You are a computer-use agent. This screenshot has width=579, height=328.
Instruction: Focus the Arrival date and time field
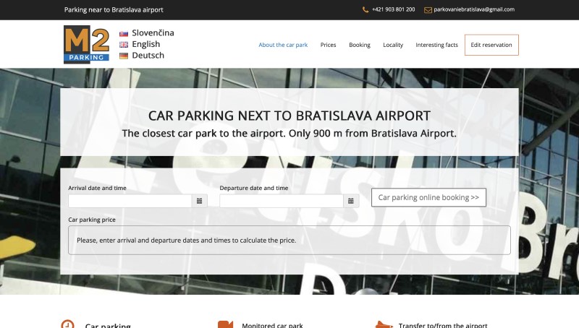tap(130, 201)
